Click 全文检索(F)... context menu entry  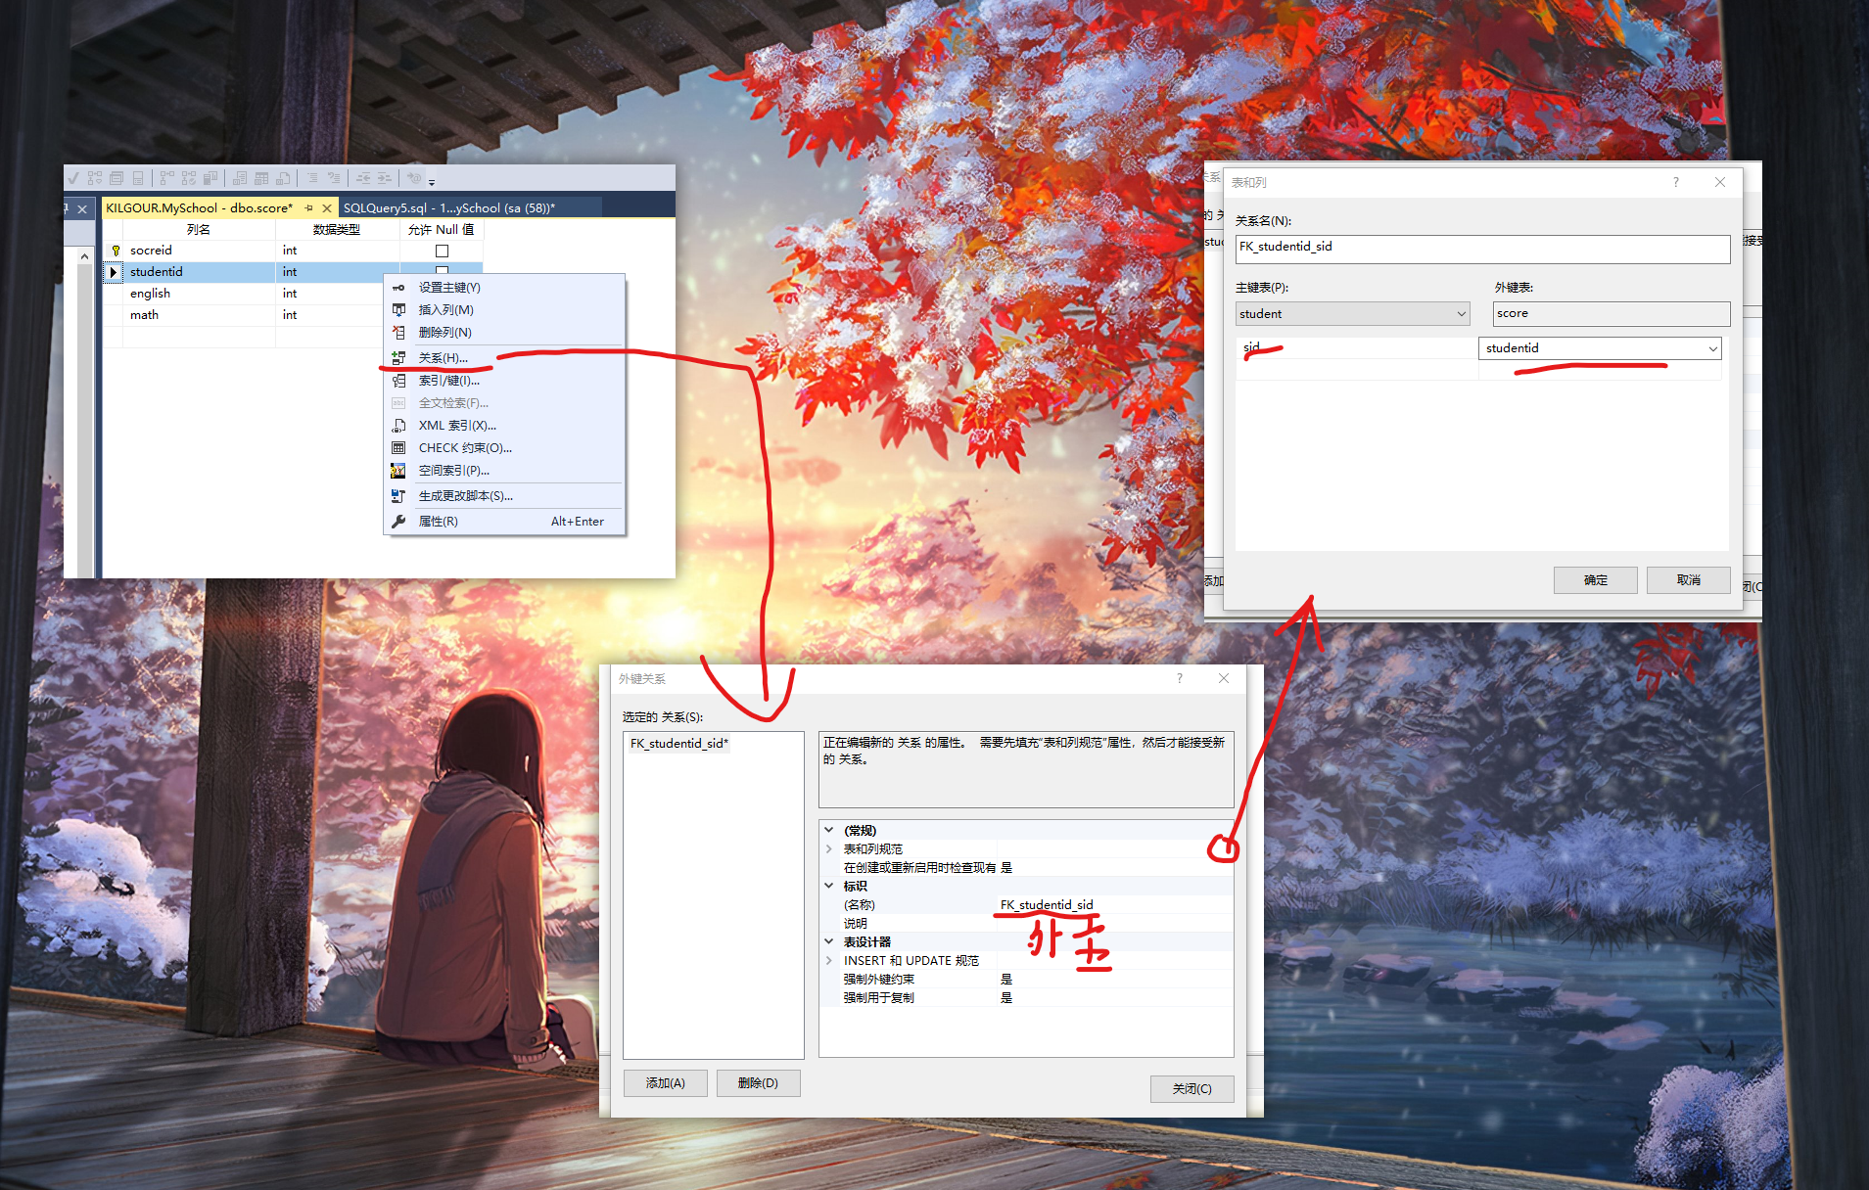click(x=504, y=403)
